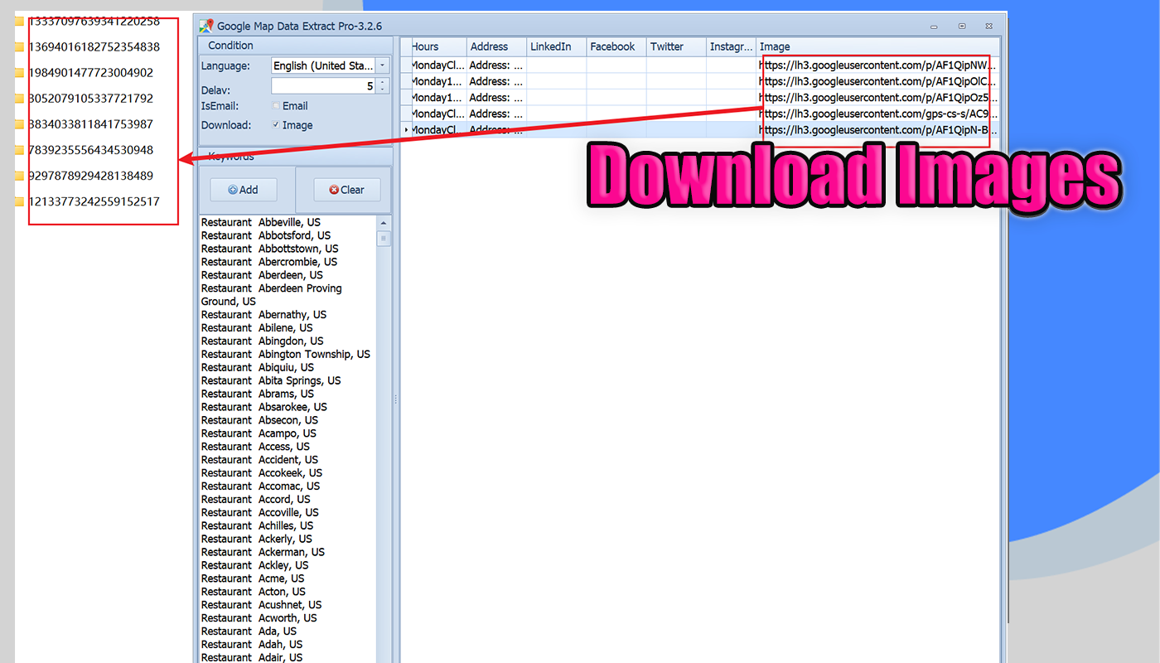The image size is (1160, 663).
Task: Click keyword "Restaurant Abbotsford, US"
Action: click(x=265, y=235)
